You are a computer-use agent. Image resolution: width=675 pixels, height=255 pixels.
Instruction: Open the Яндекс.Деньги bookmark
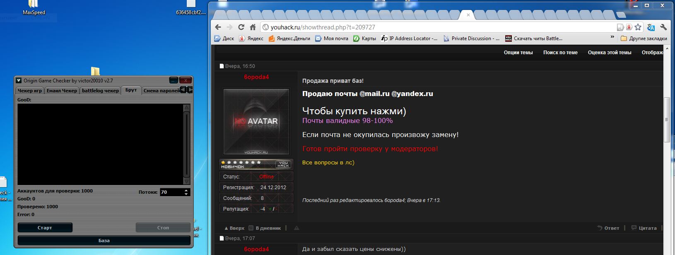click(x=289, y=38)
